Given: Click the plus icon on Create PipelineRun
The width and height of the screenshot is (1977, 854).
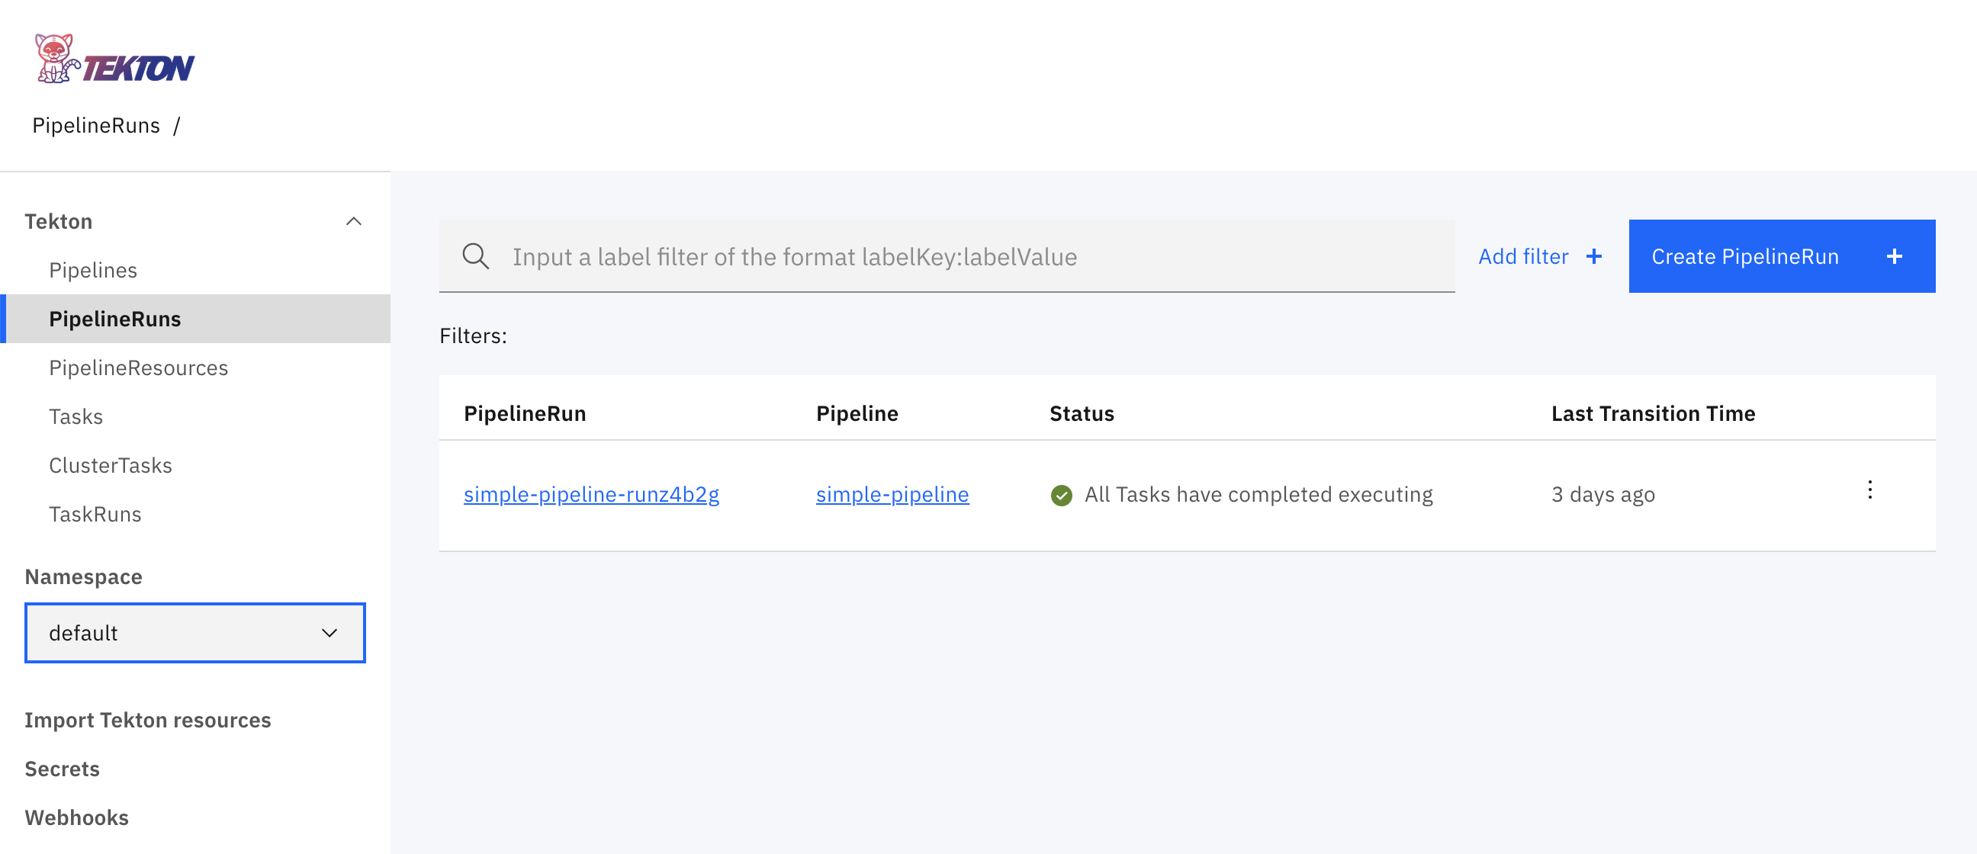Looking at the screenshot, I should tap(1895, 256).
